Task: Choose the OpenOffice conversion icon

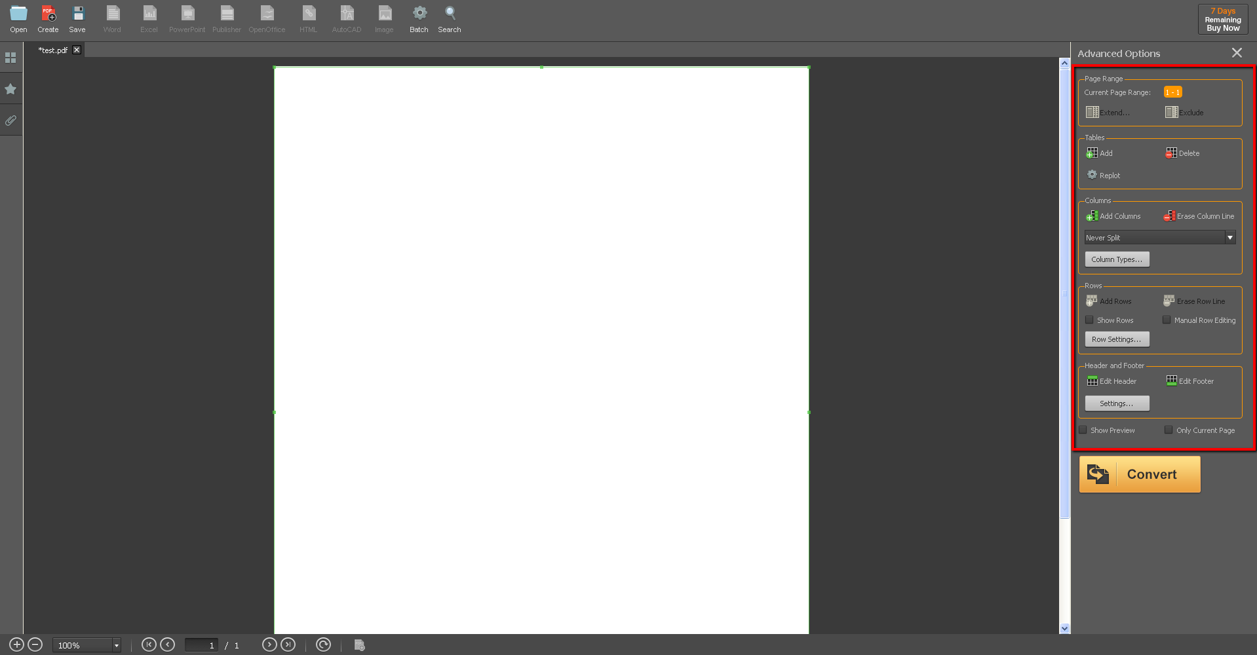Action: pos(267,18)
